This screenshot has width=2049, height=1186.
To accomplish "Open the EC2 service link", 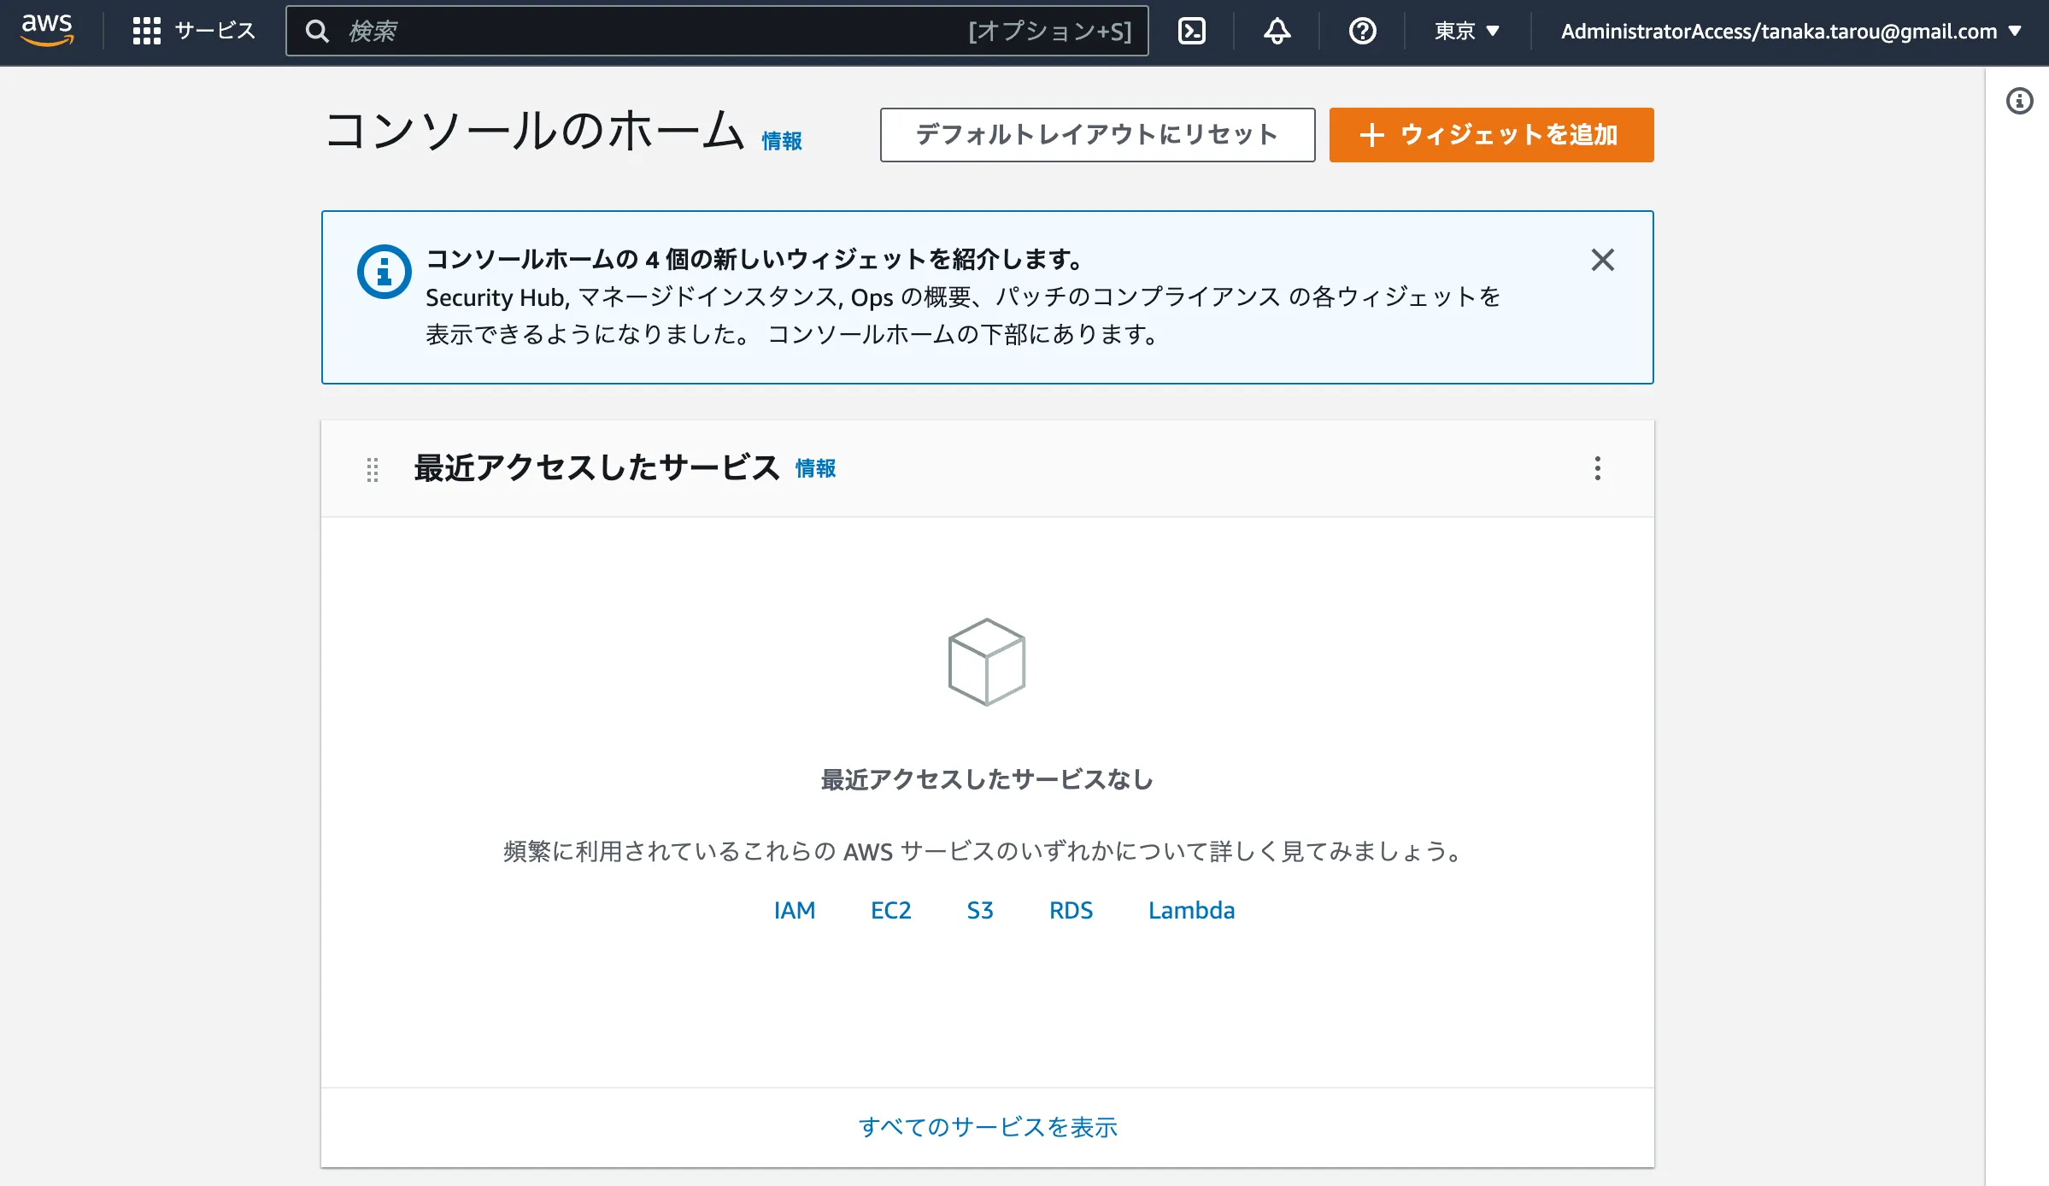I will pyautogui.click(x=890, y=910).
